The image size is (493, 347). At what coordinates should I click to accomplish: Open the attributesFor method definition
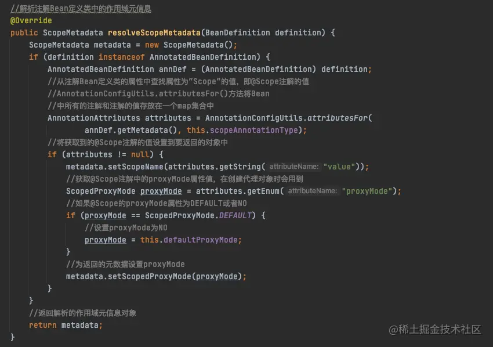[x=340, y=118]
